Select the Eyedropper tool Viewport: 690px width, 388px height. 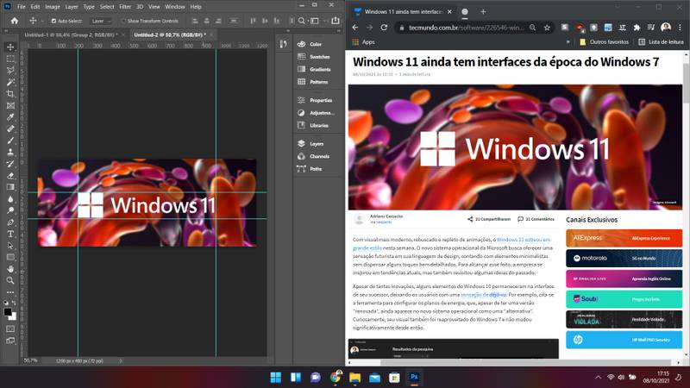coord(10,117)
